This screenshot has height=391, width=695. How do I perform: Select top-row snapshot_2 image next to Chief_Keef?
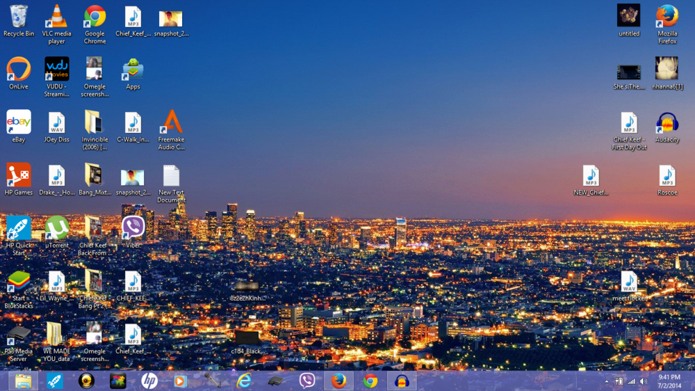coord(171,23)
